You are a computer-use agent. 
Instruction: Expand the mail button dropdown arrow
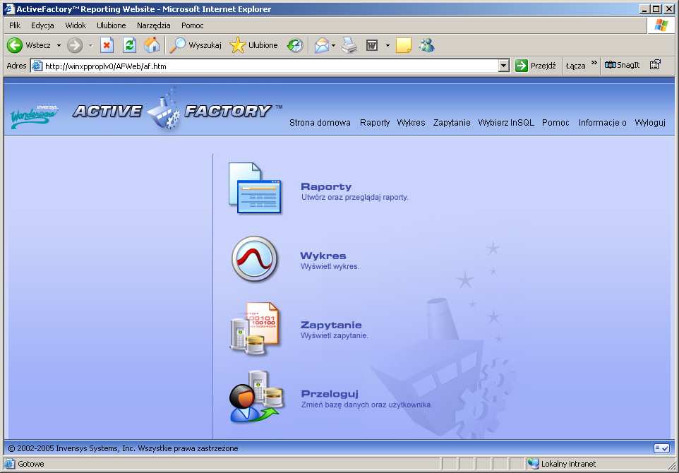tap(333, 45)
